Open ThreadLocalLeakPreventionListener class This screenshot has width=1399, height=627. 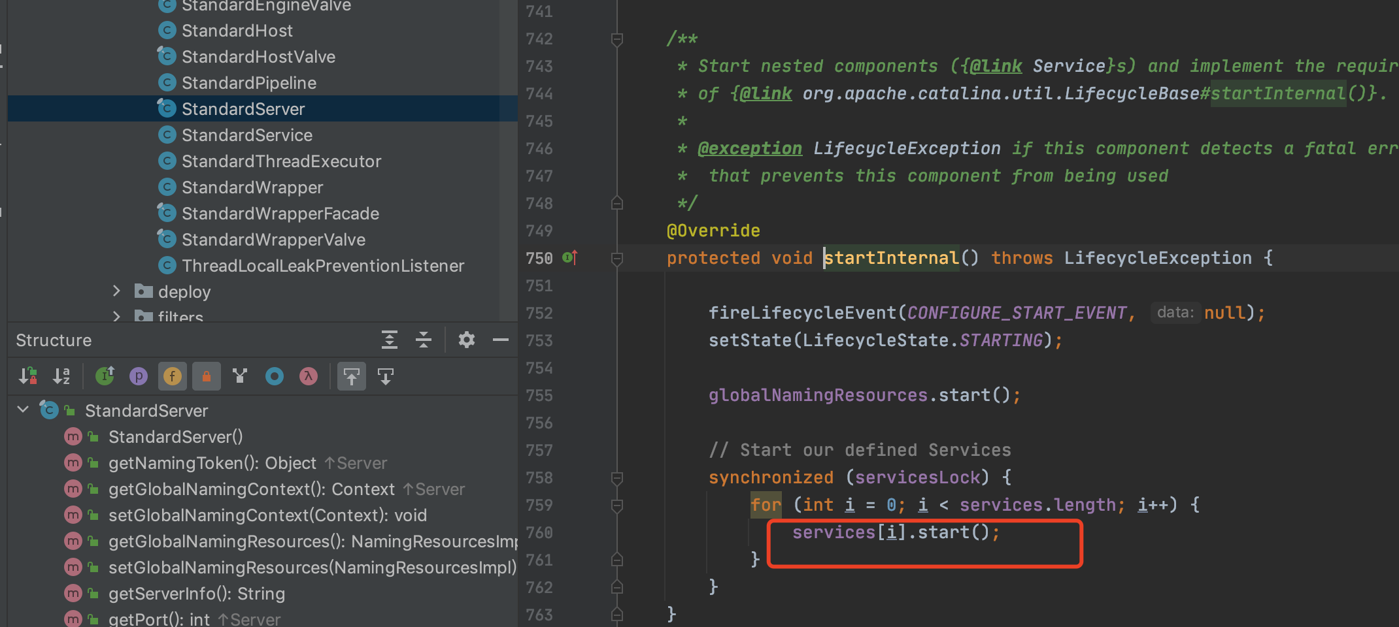323,266
